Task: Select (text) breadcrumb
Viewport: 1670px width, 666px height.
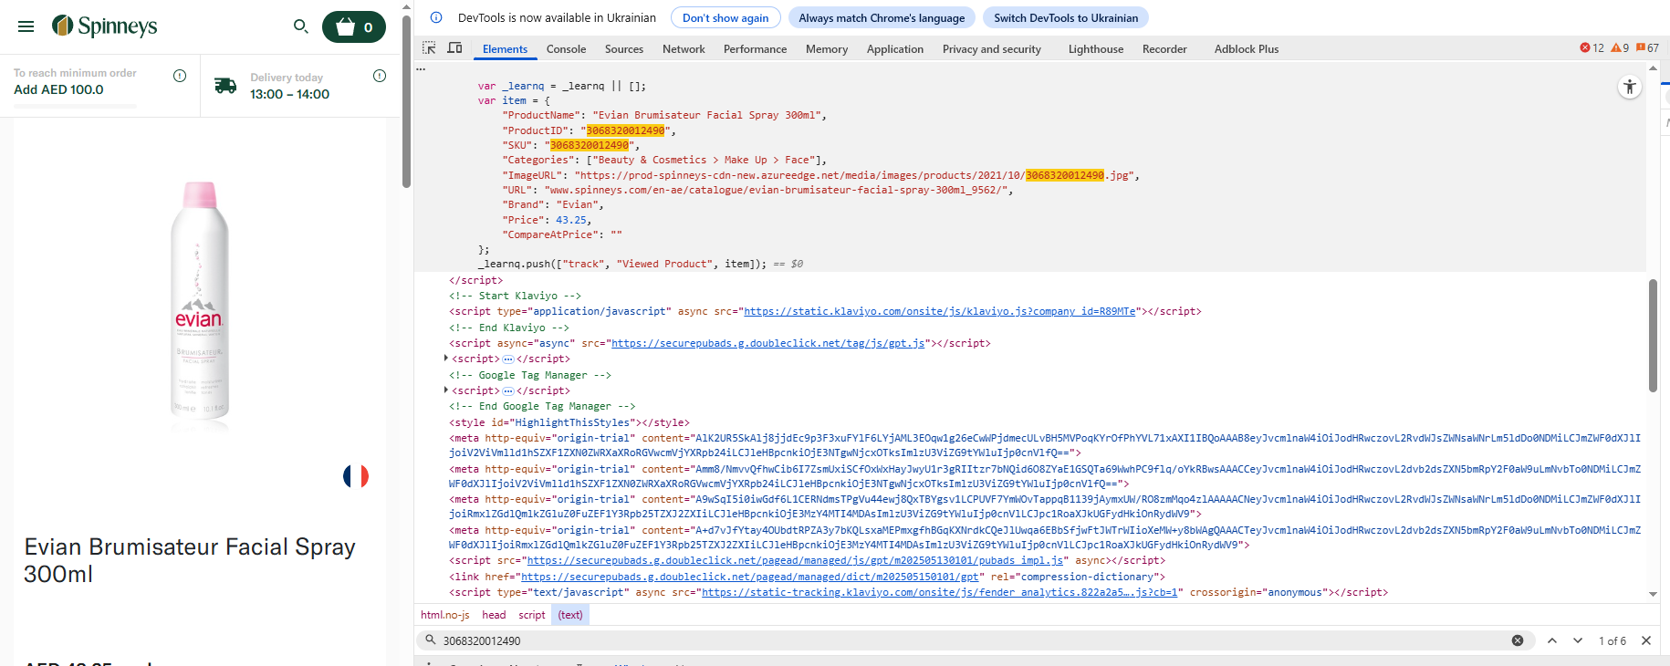Action: tap(570, 615)
